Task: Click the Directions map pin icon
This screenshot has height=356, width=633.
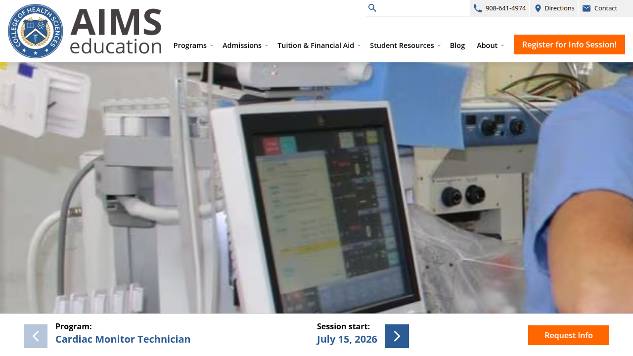Action: coord(538,8)
